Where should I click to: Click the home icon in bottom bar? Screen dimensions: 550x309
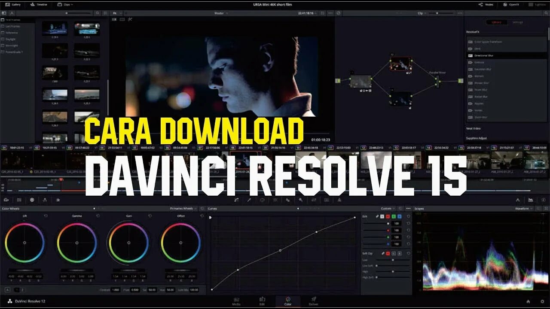528,301
